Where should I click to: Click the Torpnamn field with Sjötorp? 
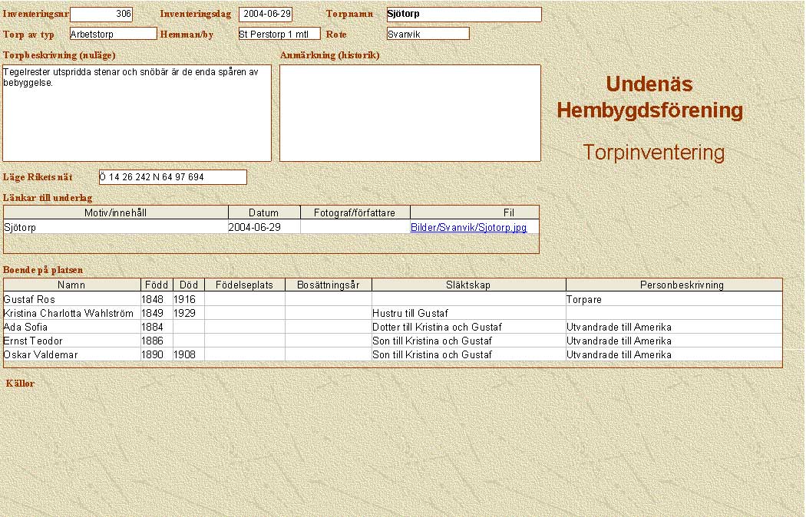click(464, 15)
